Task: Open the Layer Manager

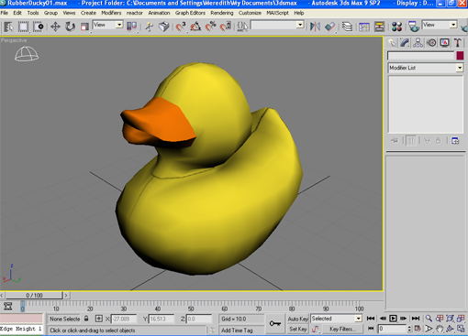Action: [x=347, y=27]
